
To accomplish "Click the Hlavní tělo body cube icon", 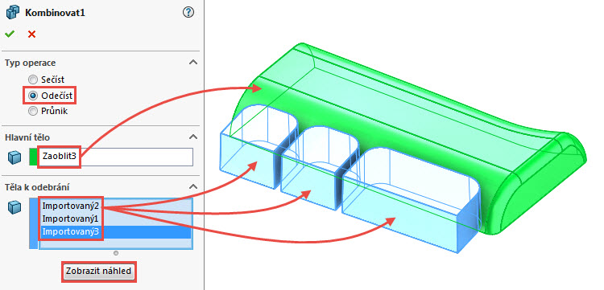I will [14, 157].
